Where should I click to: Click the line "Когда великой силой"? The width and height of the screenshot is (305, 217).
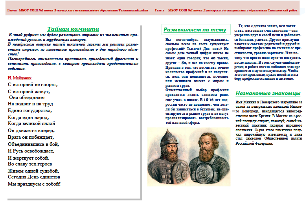point(31,123)
